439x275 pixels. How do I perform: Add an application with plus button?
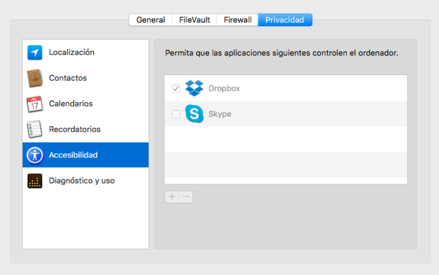pos(172,197)
